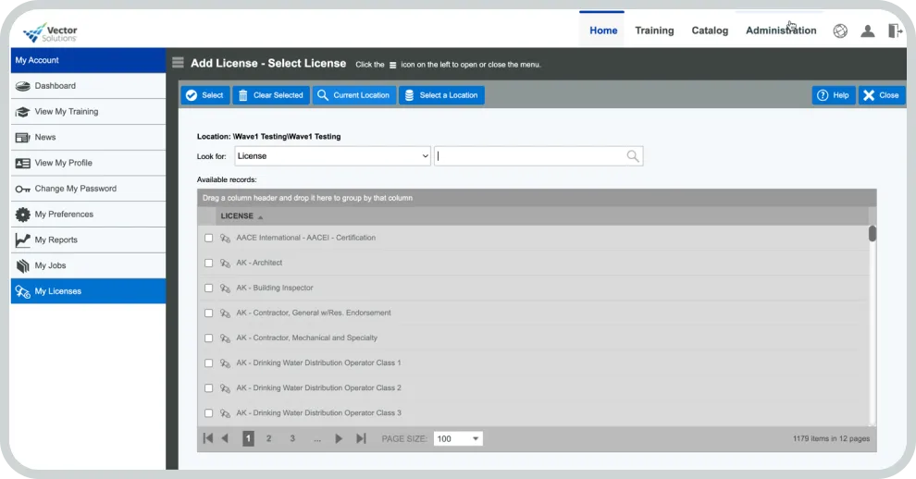This screenshot has width=916, height=479.
Task: Go to next page arrow
Action: [339, 438]
